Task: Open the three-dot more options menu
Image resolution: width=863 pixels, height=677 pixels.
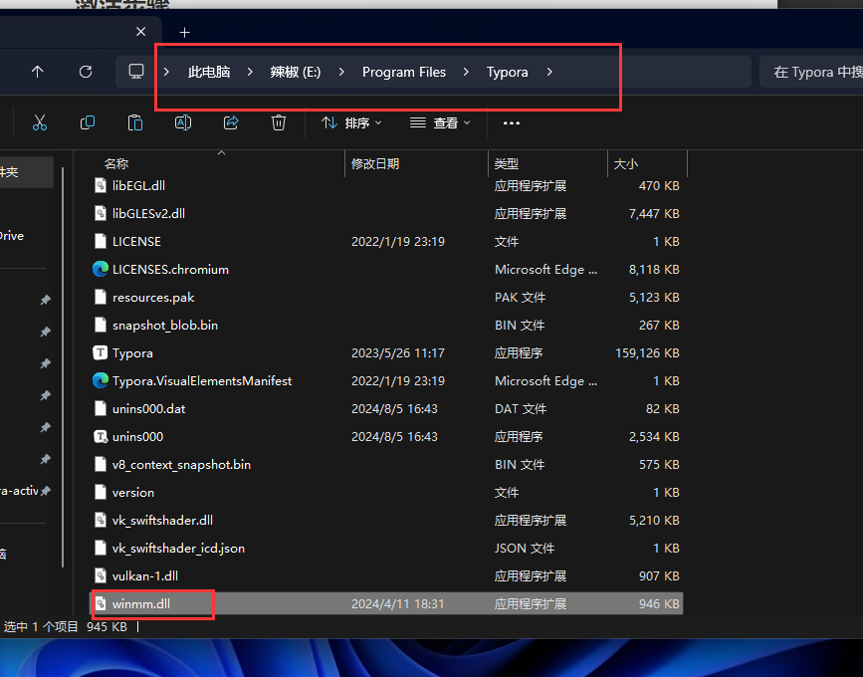Action: click(x=512, y=122)
